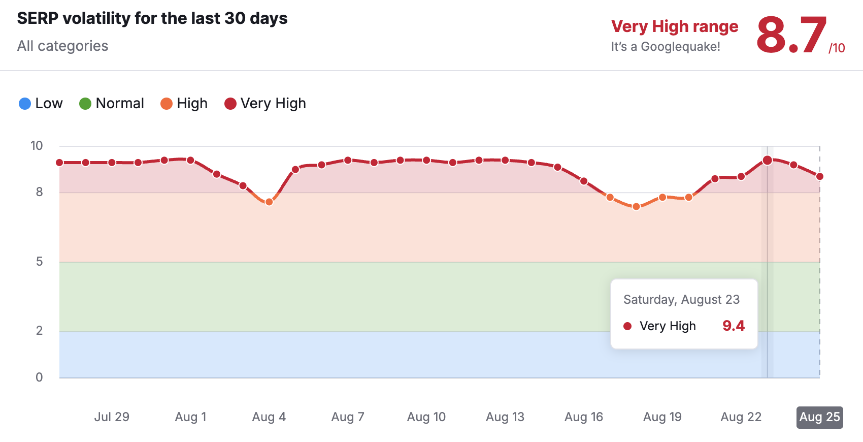This screenshot has width=863, height=442.
Task: Select the data point above Aug 16
Action: coord(584,181)
